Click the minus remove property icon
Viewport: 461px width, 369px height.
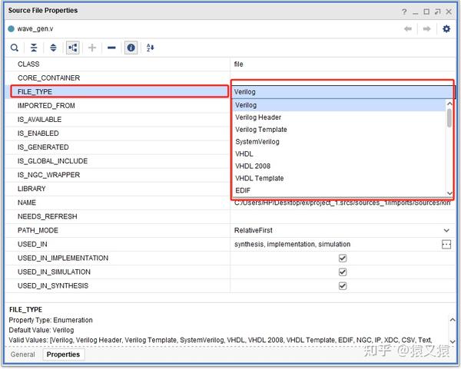click(x=111, y=48)
